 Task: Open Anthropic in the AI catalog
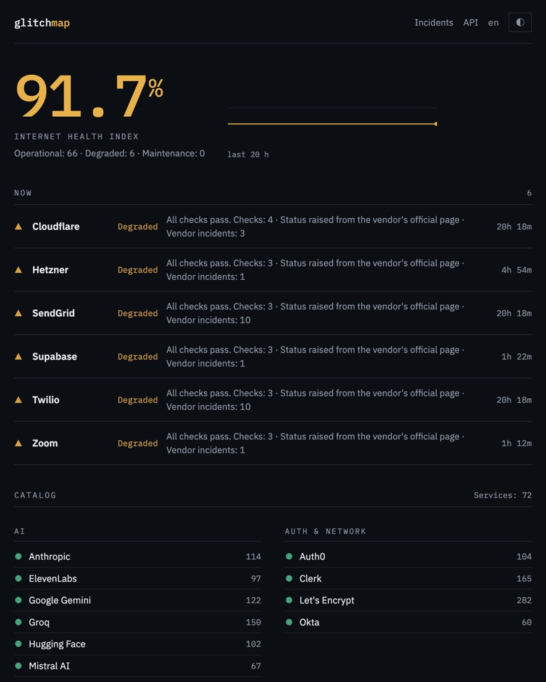[138, 556]
